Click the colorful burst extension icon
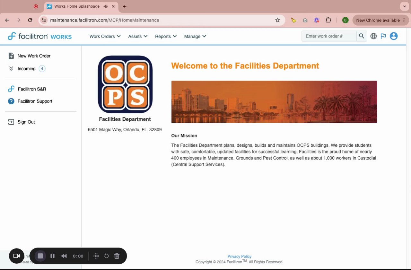The image size is (411, 270). click(x=317, y=20)
